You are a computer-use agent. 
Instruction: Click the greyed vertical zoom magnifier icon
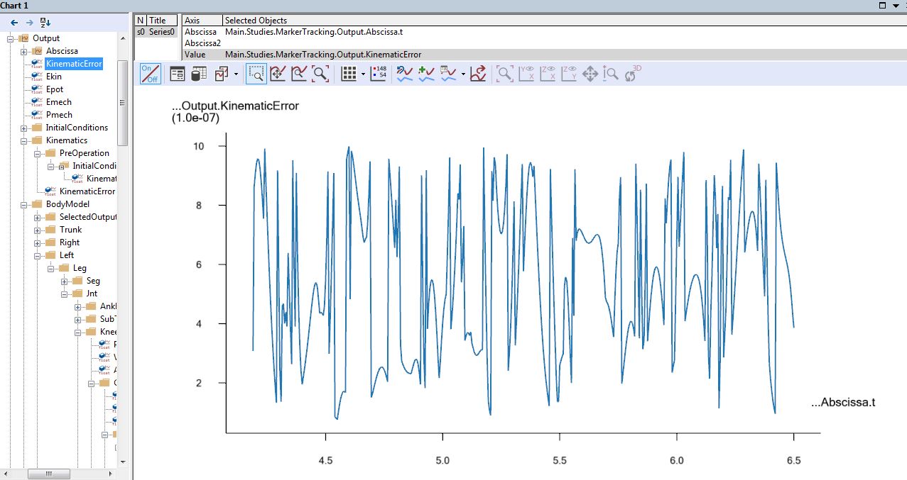(610, 73)
